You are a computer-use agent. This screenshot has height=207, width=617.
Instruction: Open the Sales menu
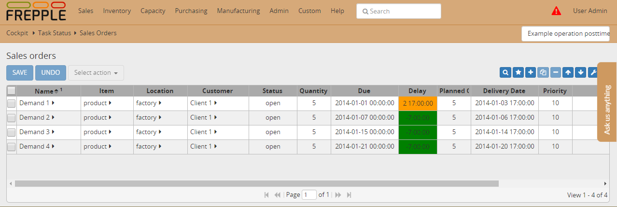[x=85, y=11]
